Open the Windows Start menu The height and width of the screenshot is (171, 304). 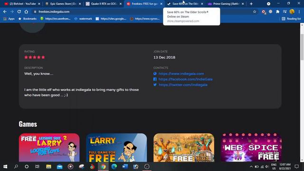point(5,167)
